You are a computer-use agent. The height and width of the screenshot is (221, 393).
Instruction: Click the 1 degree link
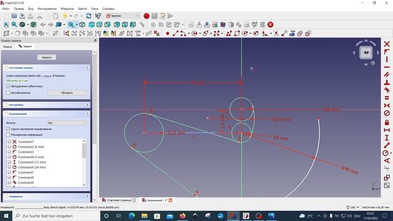(x=47, y=76)
